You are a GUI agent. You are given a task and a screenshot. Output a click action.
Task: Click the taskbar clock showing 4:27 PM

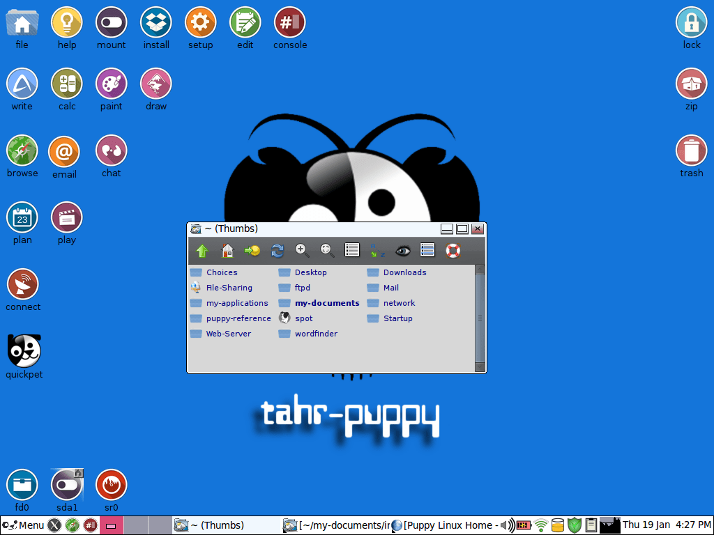pos(667,525)
